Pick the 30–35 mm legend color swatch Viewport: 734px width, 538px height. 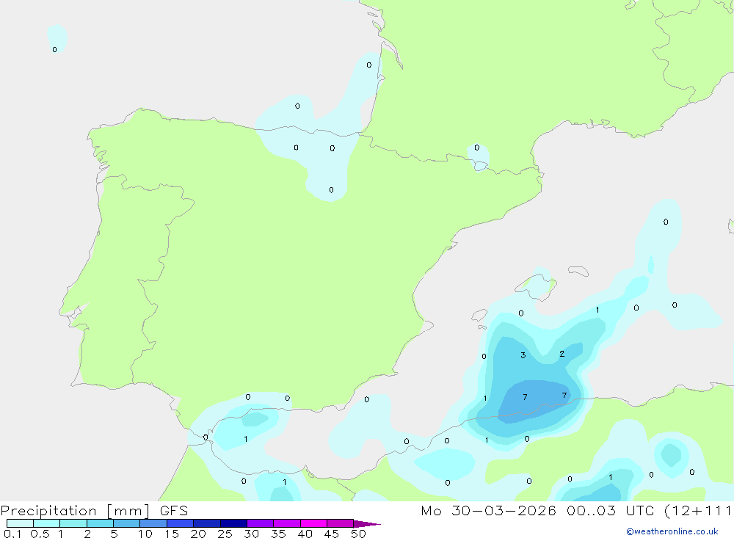(261, 523)
